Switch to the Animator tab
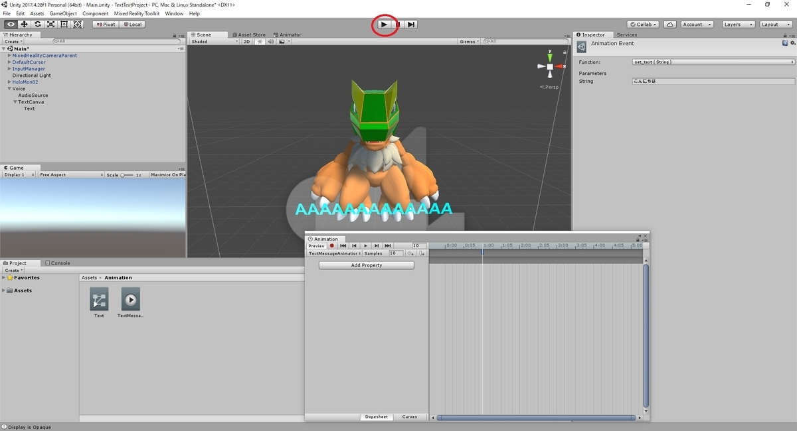Viewport: 797px width, 431px height. coord(287,34)
